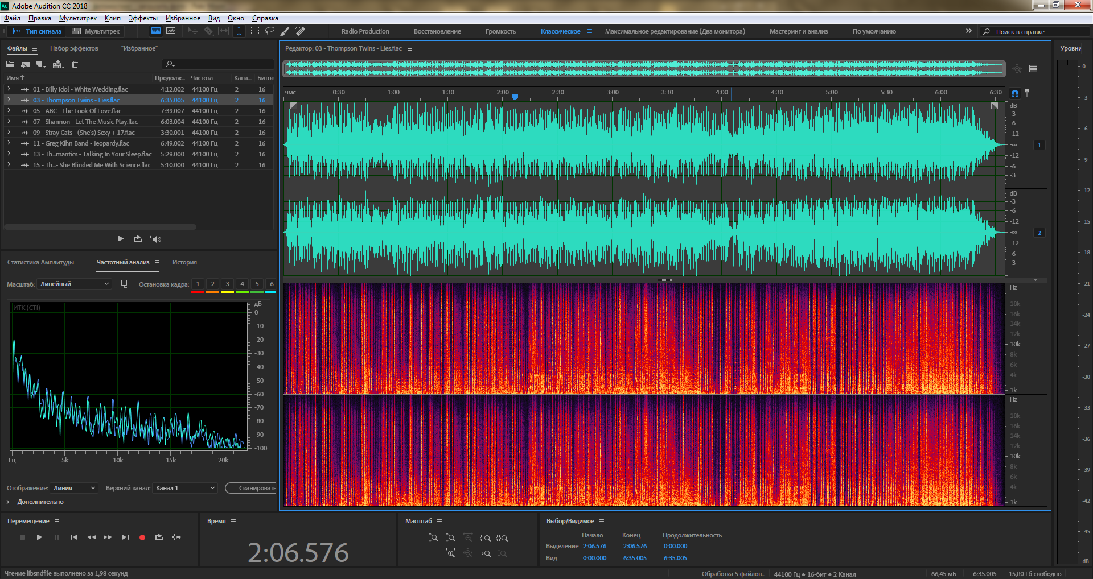The width and height of the screenshot is (1093, 579).
Task: Switch to Мультитрек view button
Action: point(96,31)
